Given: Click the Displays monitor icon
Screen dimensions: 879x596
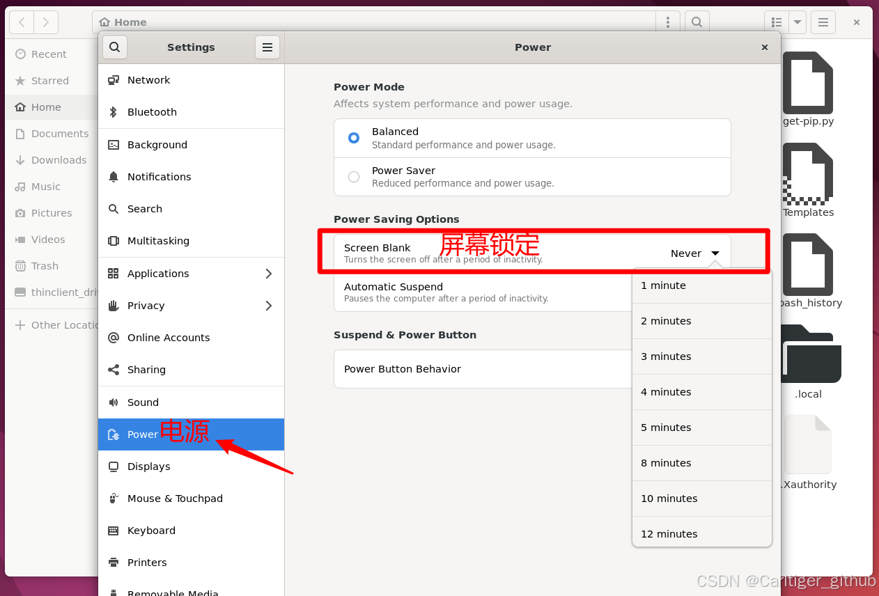Looking at the screenshot, I should click(114, 466).
